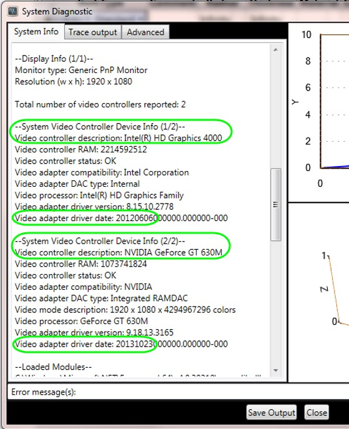Open the Trace output tab

click(x=93, y=32)
